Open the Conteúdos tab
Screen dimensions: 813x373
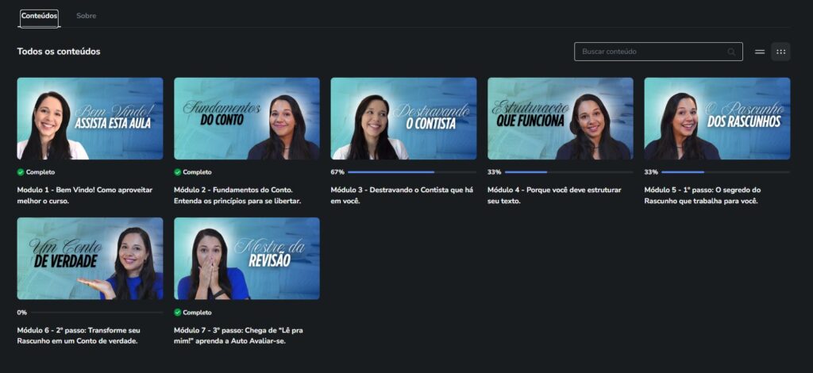(x=39, y=16)
